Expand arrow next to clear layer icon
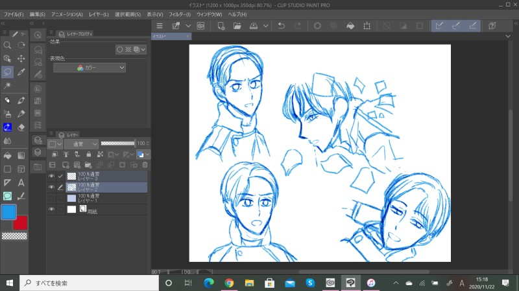Image resolution: width=519 pixels, height=291 pixels. point(188,26)
